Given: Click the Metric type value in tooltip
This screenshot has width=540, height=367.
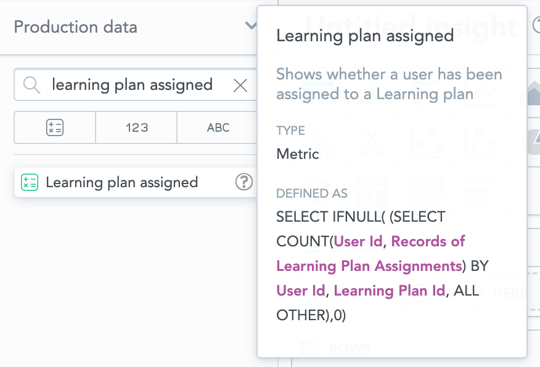Looking at the screenshot, I should pos(298,154).
